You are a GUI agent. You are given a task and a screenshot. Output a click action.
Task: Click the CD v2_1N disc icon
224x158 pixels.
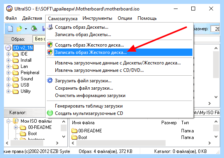coord(8,48)
